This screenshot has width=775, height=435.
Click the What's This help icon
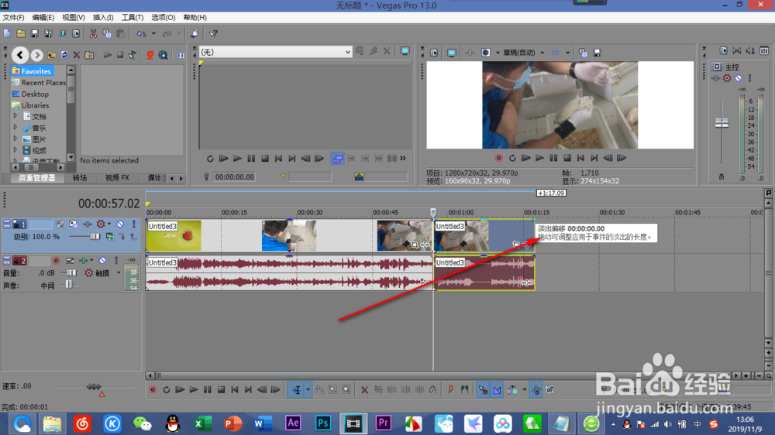(213, 33)
